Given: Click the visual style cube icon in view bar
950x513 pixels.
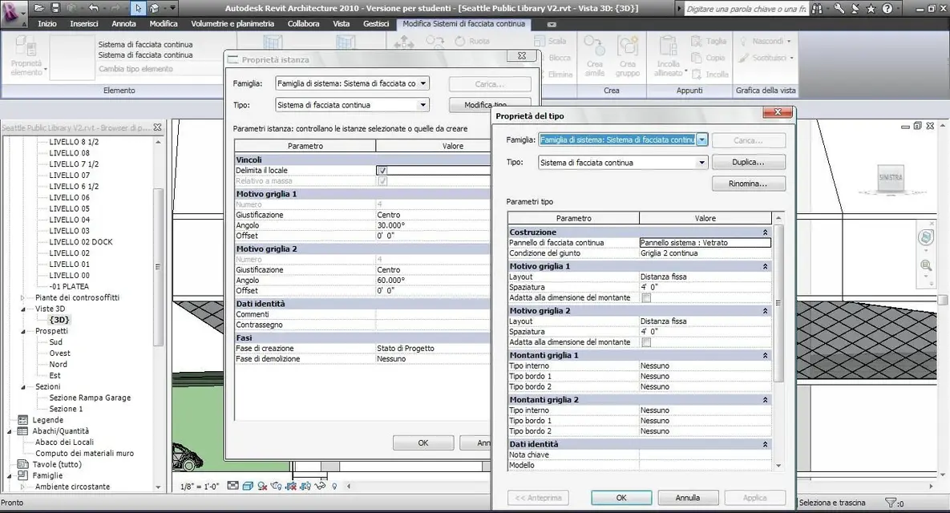Looking at the screenshot, I should (x=247, y=486).
